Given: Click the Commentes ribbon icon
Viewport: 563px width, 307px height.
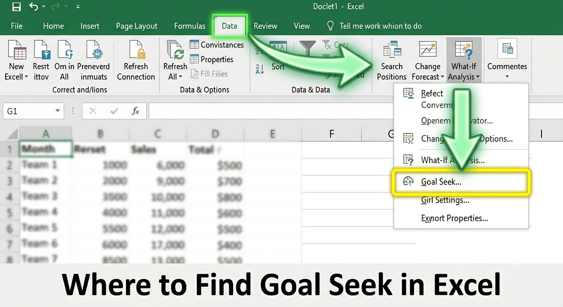Looking at the screenshot, I should 507,49.
